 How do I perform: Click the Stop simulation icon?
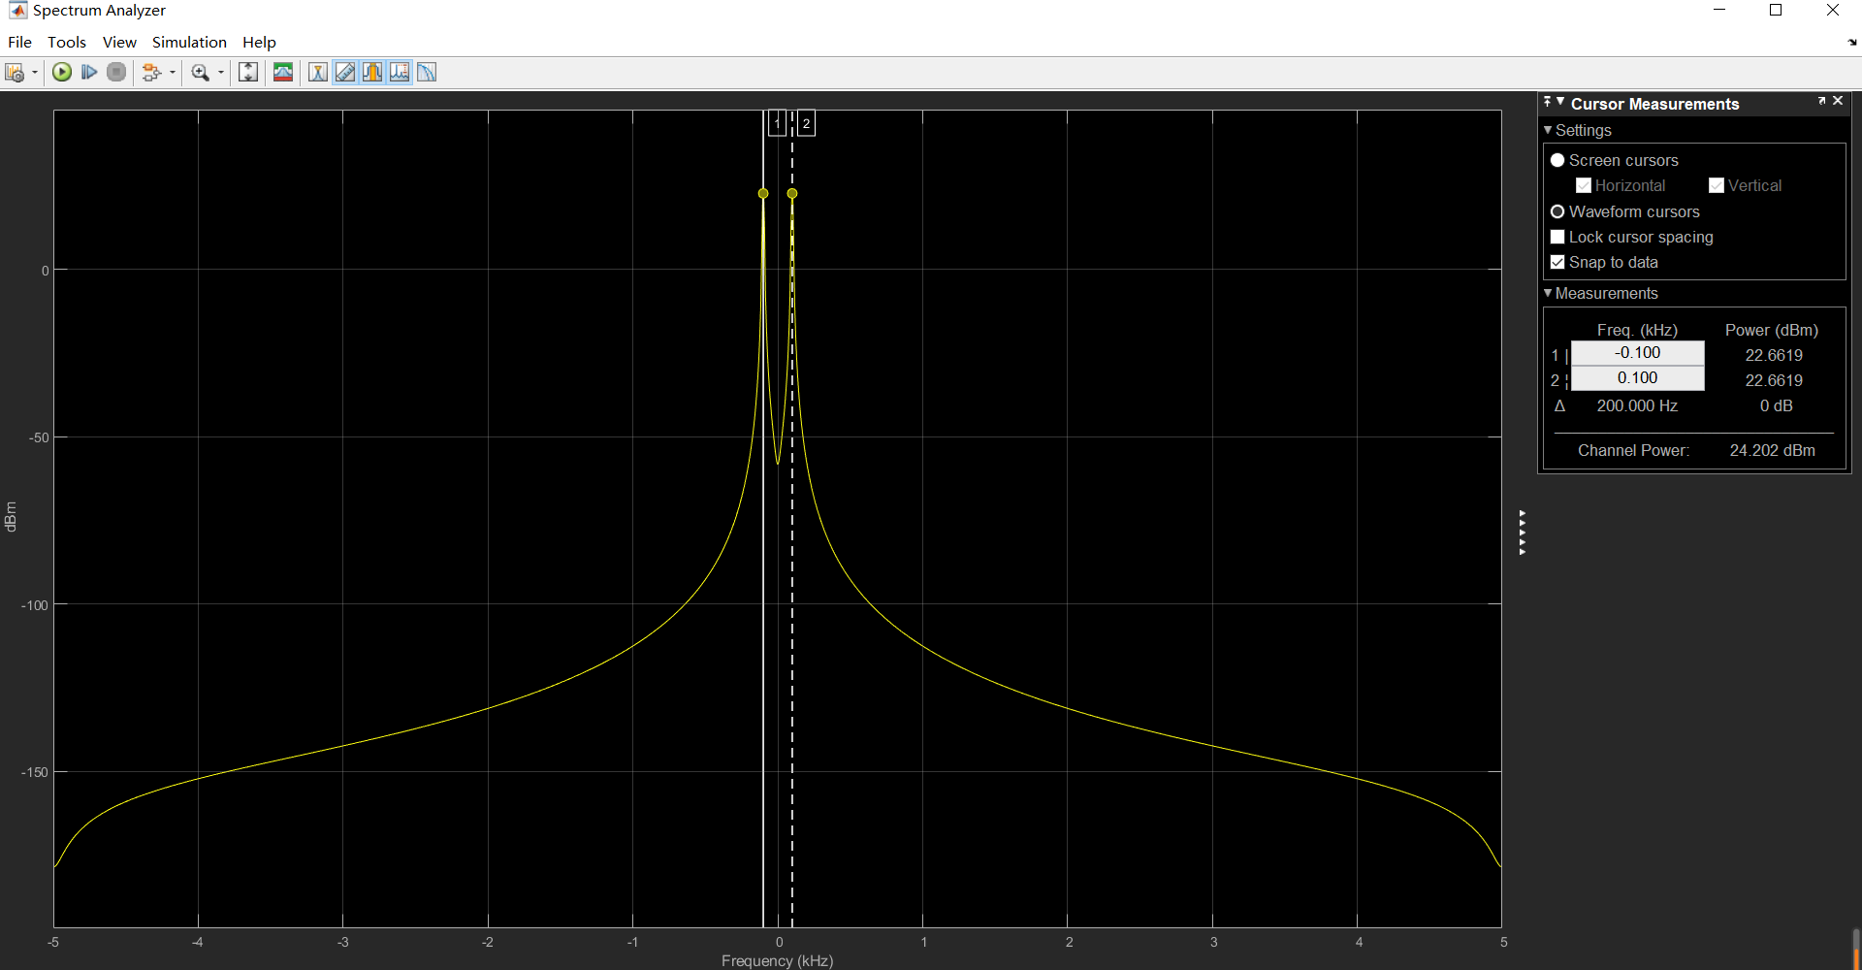tap(115, 72)
